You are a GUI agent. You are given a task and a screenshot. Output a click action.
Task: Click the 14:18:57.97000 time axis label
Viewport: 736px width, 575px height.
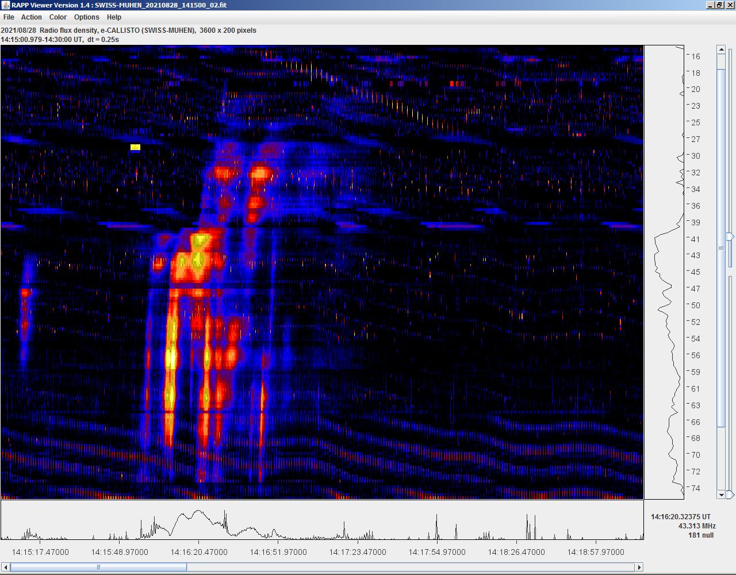tap(596, 552)
